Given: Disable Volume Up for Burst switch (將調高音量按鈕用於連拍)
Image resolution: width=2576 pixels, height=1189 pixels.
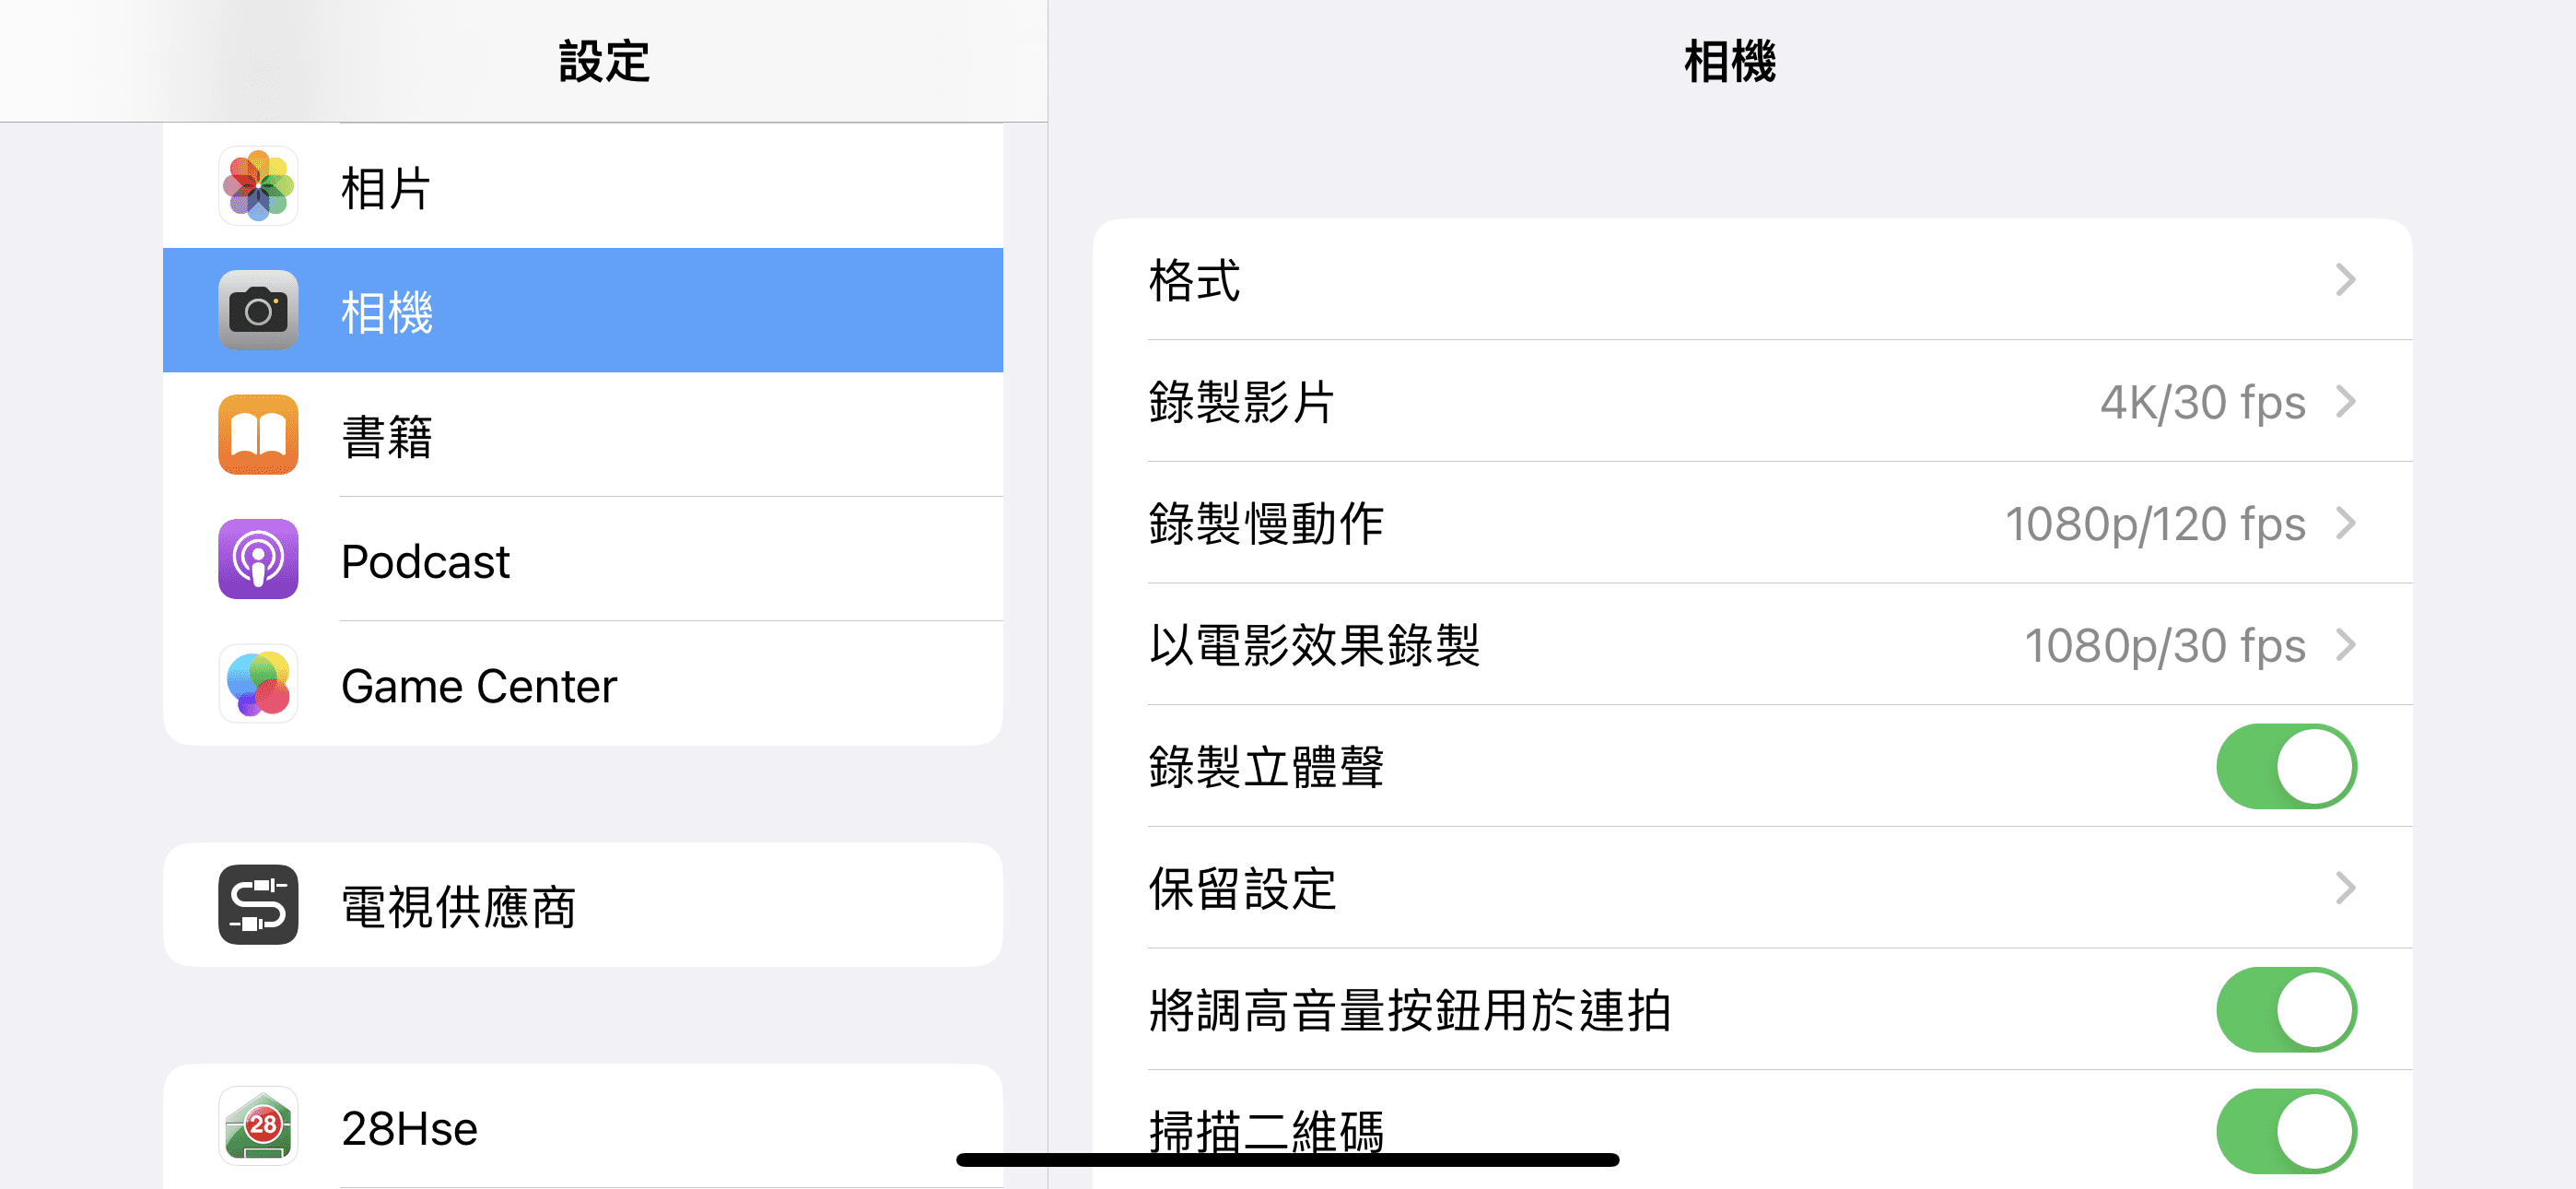Looking at the screenshot, I should pyautogui.click(x=2286, y=1010).
